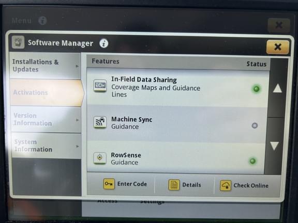Viewport: 298px width, 223px height.
Task: Select the Activations tab
Action: [47, 93]
